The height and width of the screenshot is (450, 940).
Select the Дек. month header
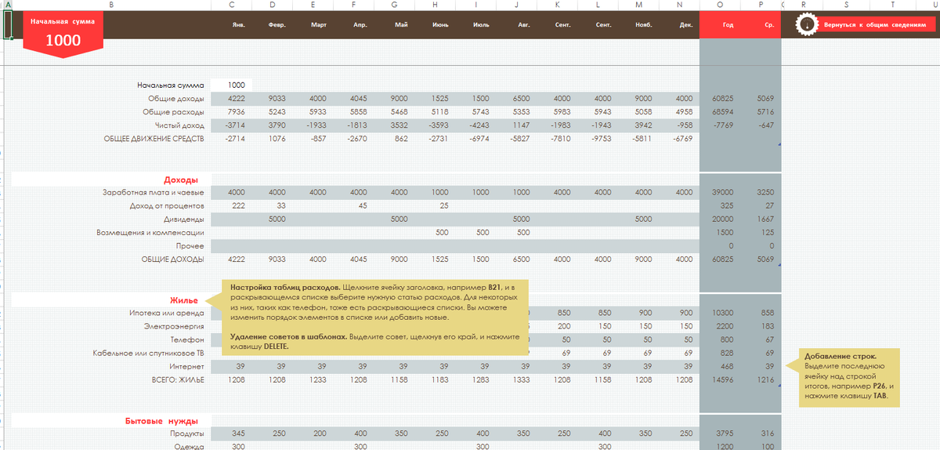(x=685, y=25)
